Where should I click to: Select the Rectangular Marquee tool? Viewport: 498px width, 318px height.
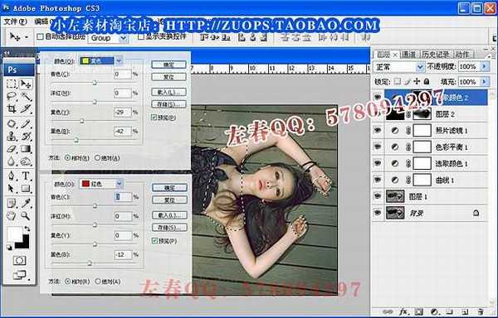[12, 84]
